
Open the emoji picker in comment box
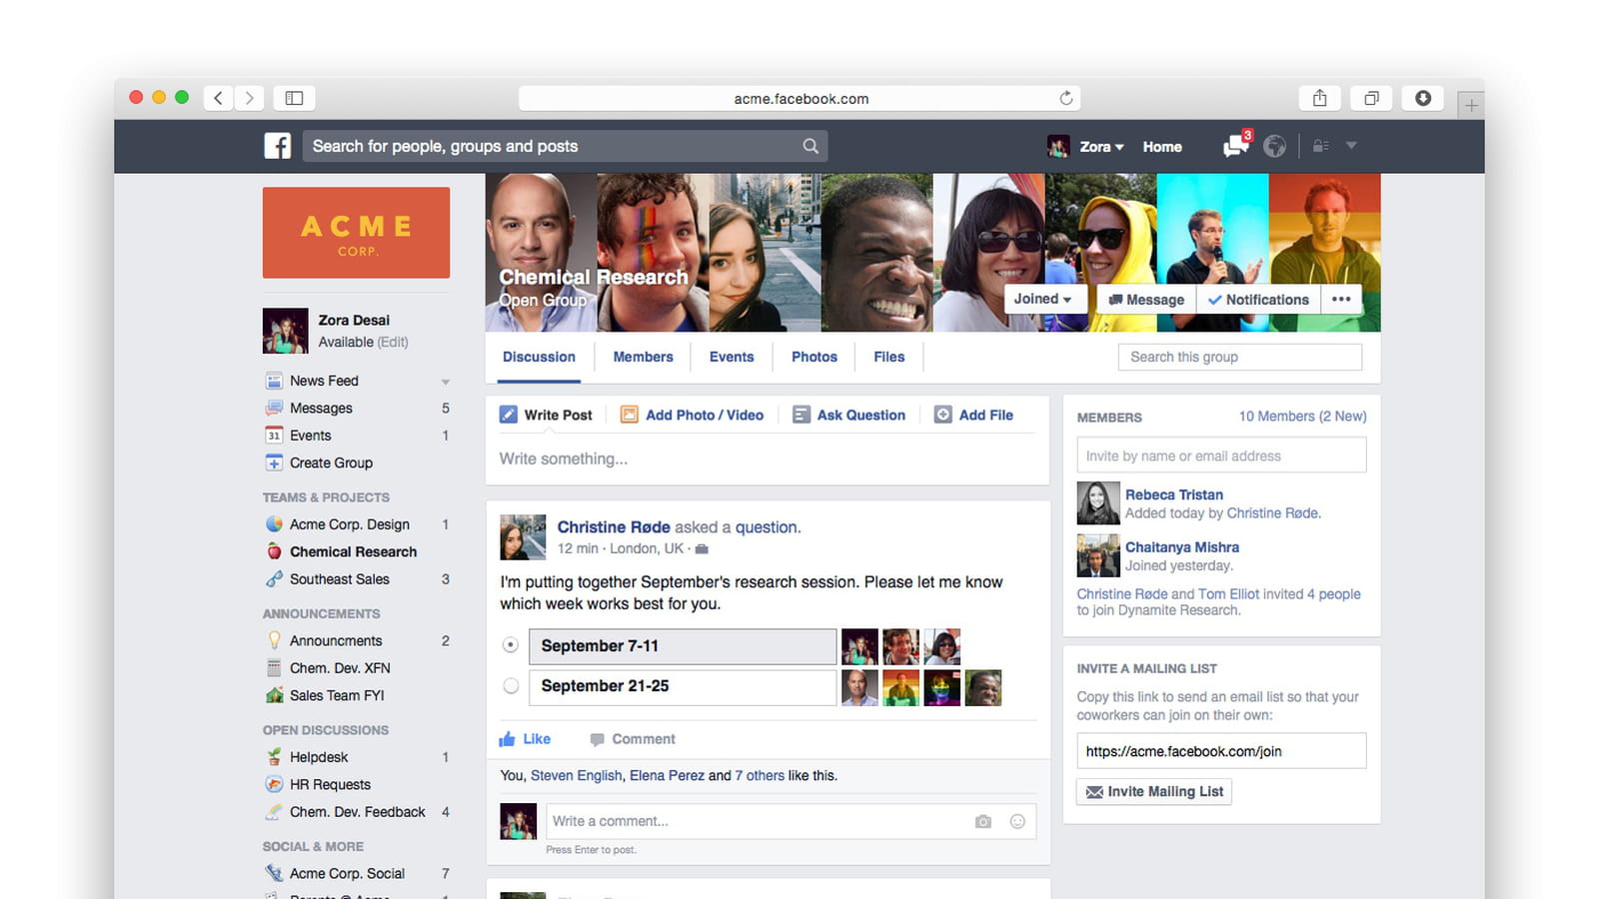click(x=1017, y=821)
